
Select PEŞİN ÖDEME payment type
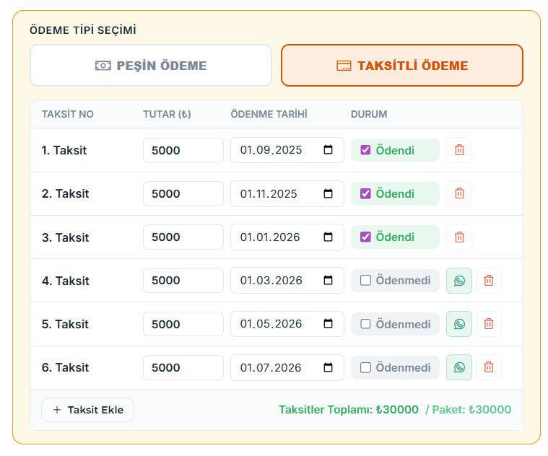[x=151, y=65]
